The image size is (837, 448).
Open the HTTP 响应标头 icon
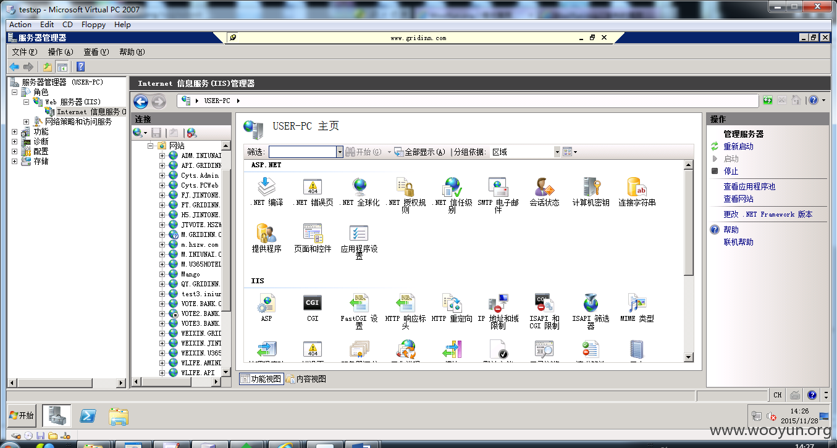pos(405,303)
